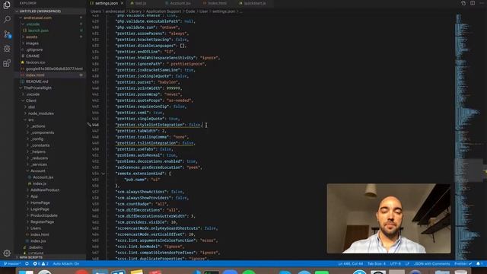Open Tab Size: 4 indentation picker
This screenshot has width=487, height=274.
(377, 264)
